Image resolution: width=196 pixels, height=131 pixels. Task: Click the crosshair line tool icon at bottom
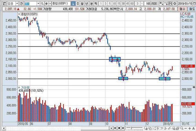[158, 128]
